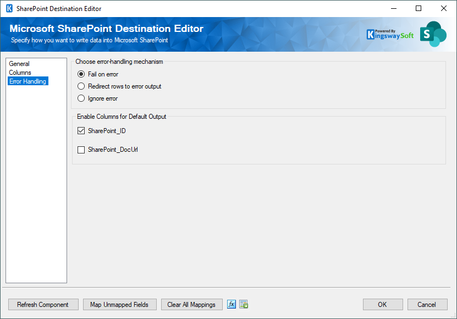Screen dimensions: 457x319
Task: Maximize the SharePoint Destination Editor window
Action: [x=419, y=8]
